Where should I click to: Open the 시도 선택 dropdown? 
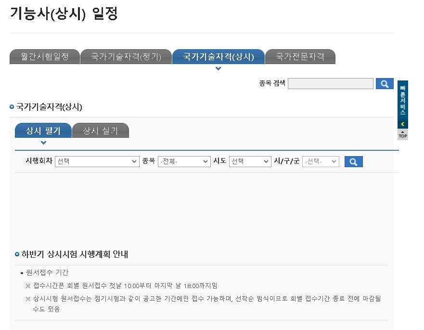(x=250, y=161)
